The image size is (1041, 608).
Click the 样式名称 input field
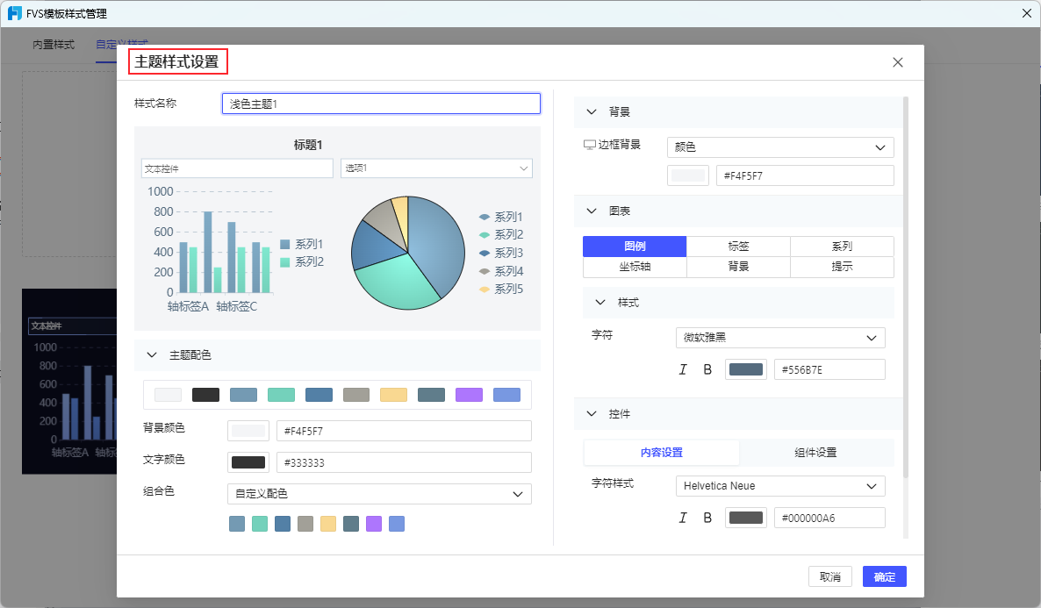(x=380, y=103)
